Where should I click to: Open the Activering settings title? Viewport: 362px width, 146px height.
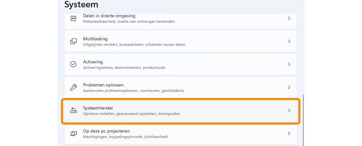pos(93,62)
